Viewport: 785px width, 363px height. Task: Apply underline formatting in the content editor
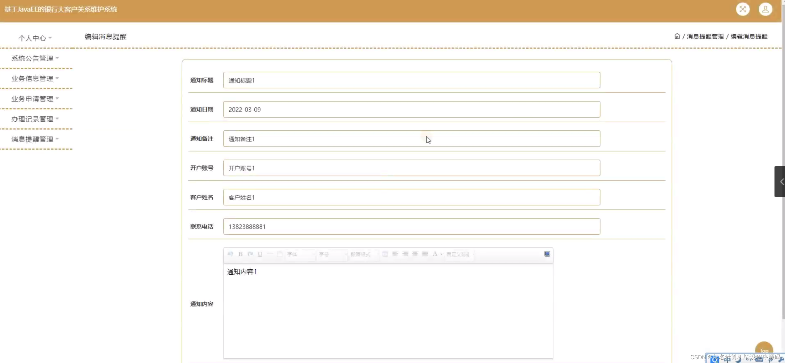(260, 254)
